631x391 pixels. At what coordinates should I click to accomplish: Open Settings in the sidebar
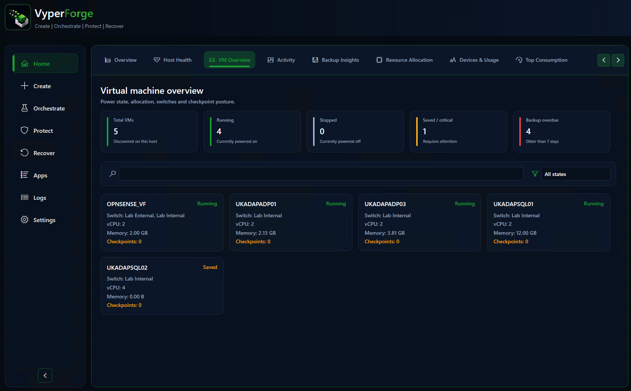click(45, 220)
